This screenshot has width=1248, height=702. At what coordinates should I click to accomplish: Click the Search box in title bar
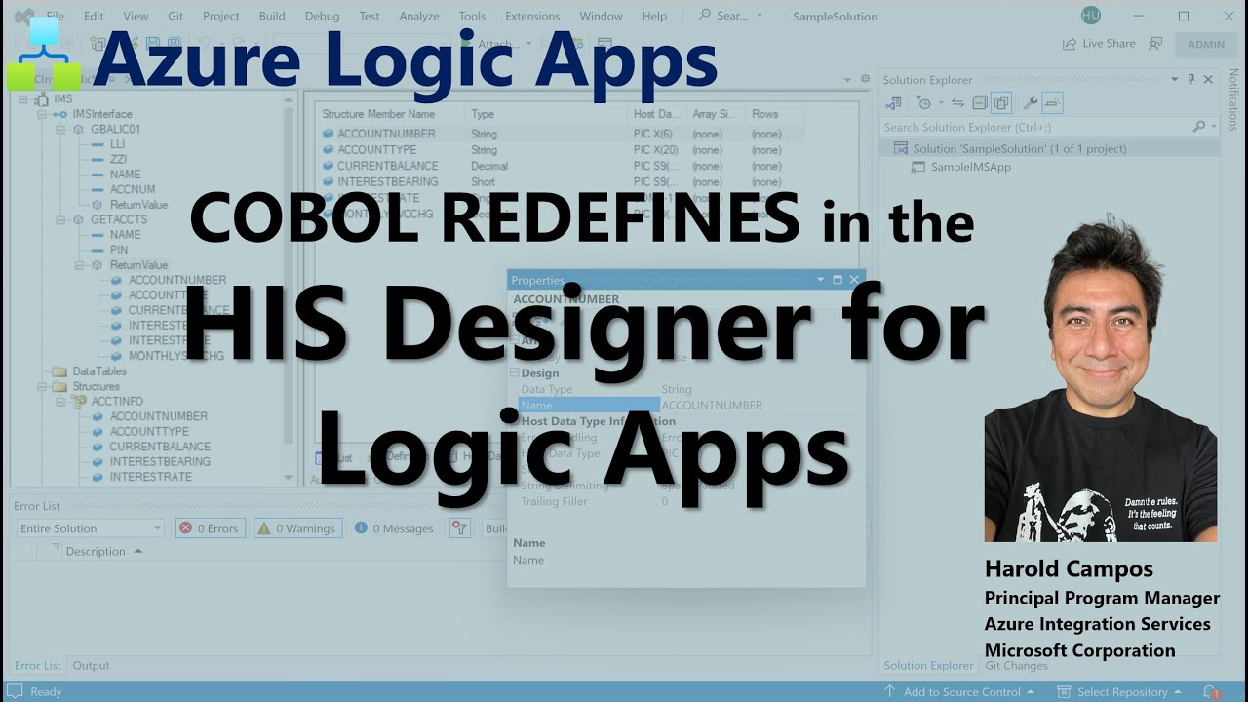tap(732, 16)
